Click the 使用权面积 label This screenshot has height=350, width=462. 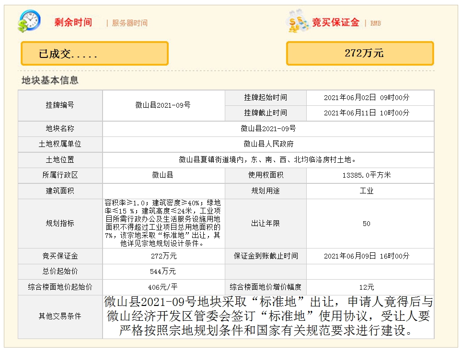pyautogui.click(x=266, y=175)
